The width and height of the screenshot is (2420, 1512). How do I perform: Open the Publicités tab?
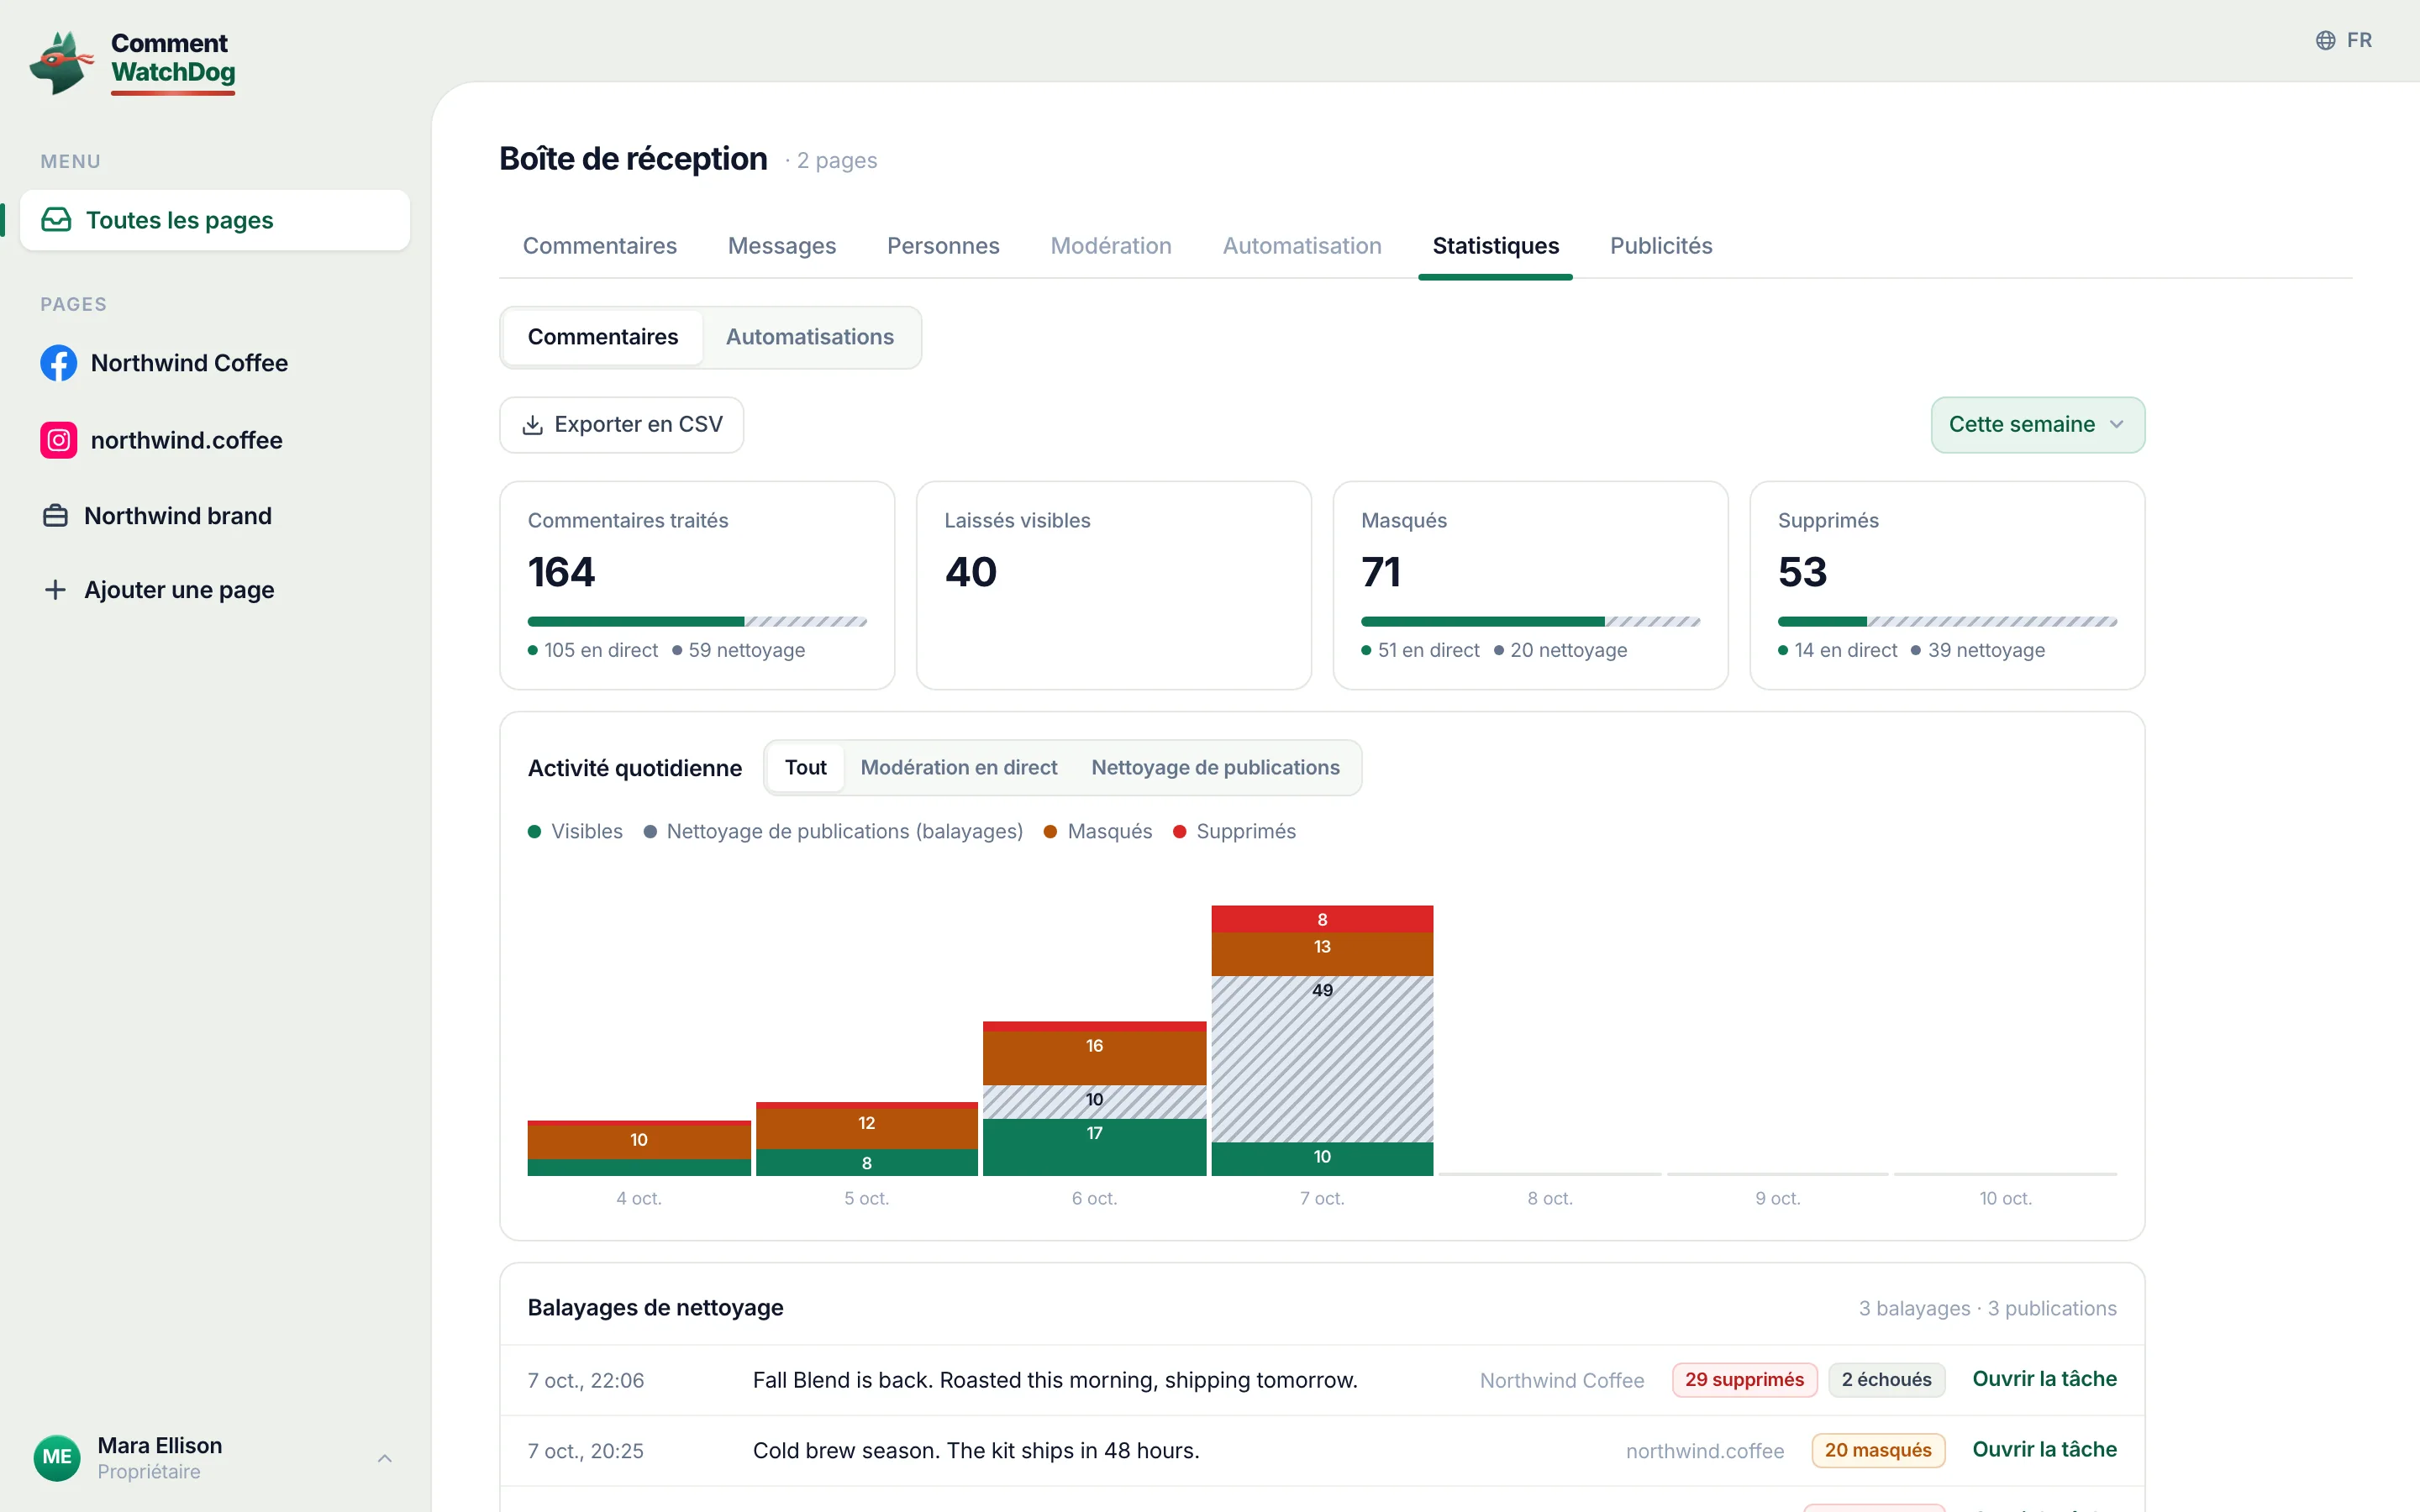[x=1660, y=246]
